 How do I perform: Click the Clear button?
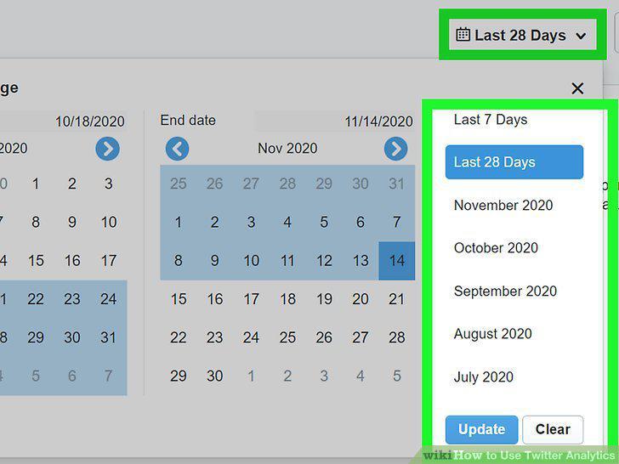pos(553,430)
